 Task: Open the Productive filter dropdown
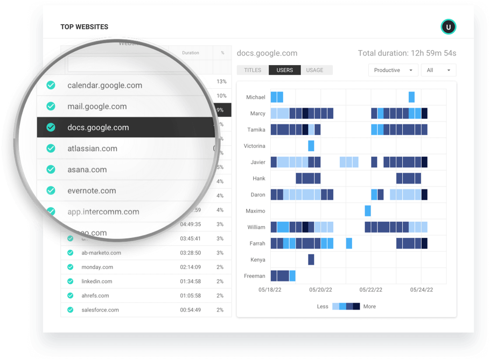(393, 71)
